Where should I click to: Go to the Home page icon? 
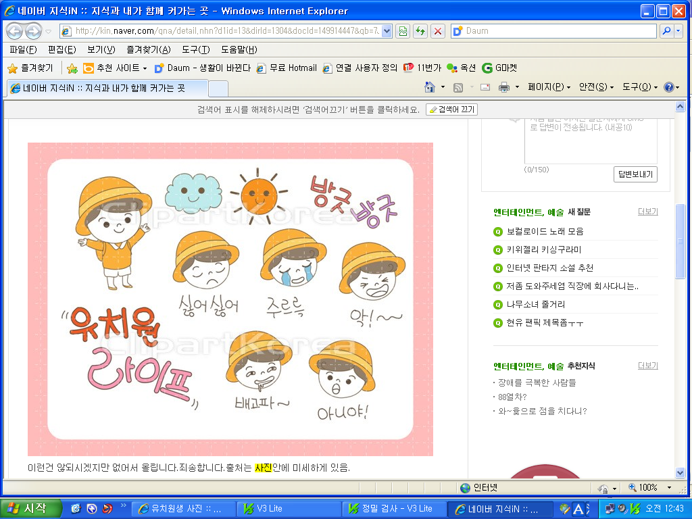pyautogui.click(x=429, y=87)
